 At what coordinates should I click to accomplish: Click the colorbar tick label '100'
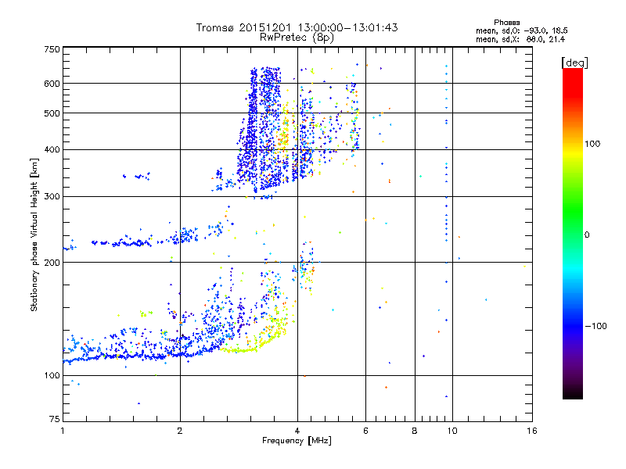[592, 144]
